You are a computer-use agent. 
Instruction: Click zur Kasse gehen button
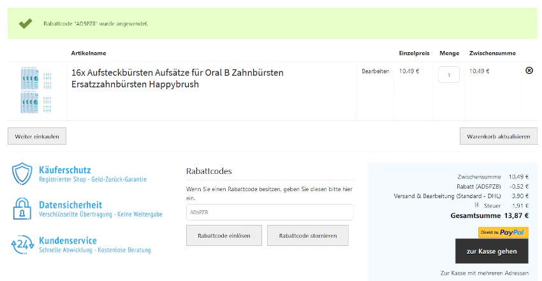click(492, 251)
